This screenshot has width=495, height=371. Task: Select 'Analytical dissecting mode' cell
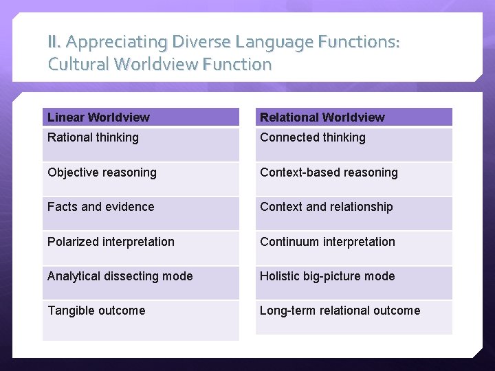(141, 283)
